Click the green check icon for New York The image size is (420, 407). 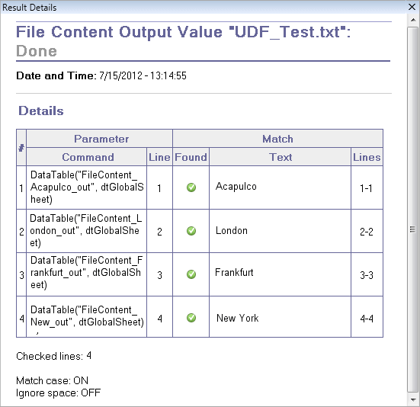pyautogui.click(x=191, y=318)
